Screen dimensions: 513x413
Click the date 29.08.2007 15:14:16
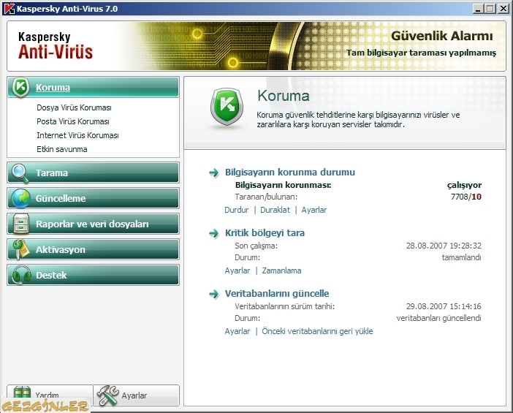pyautogui.click(x=444, y=306)
